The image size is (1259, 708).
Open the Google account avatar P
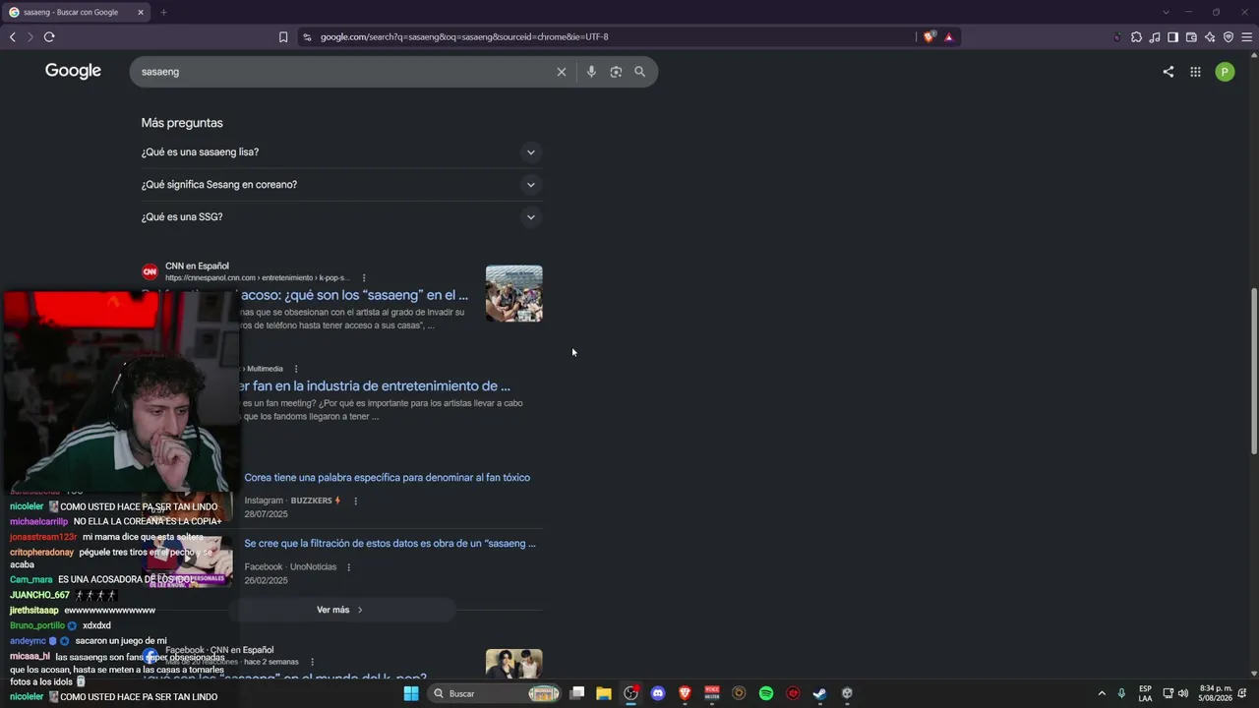(x=1225, y=72)
